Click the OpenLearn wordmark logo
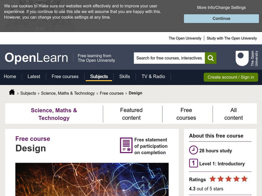 click(x=35, y=58)
